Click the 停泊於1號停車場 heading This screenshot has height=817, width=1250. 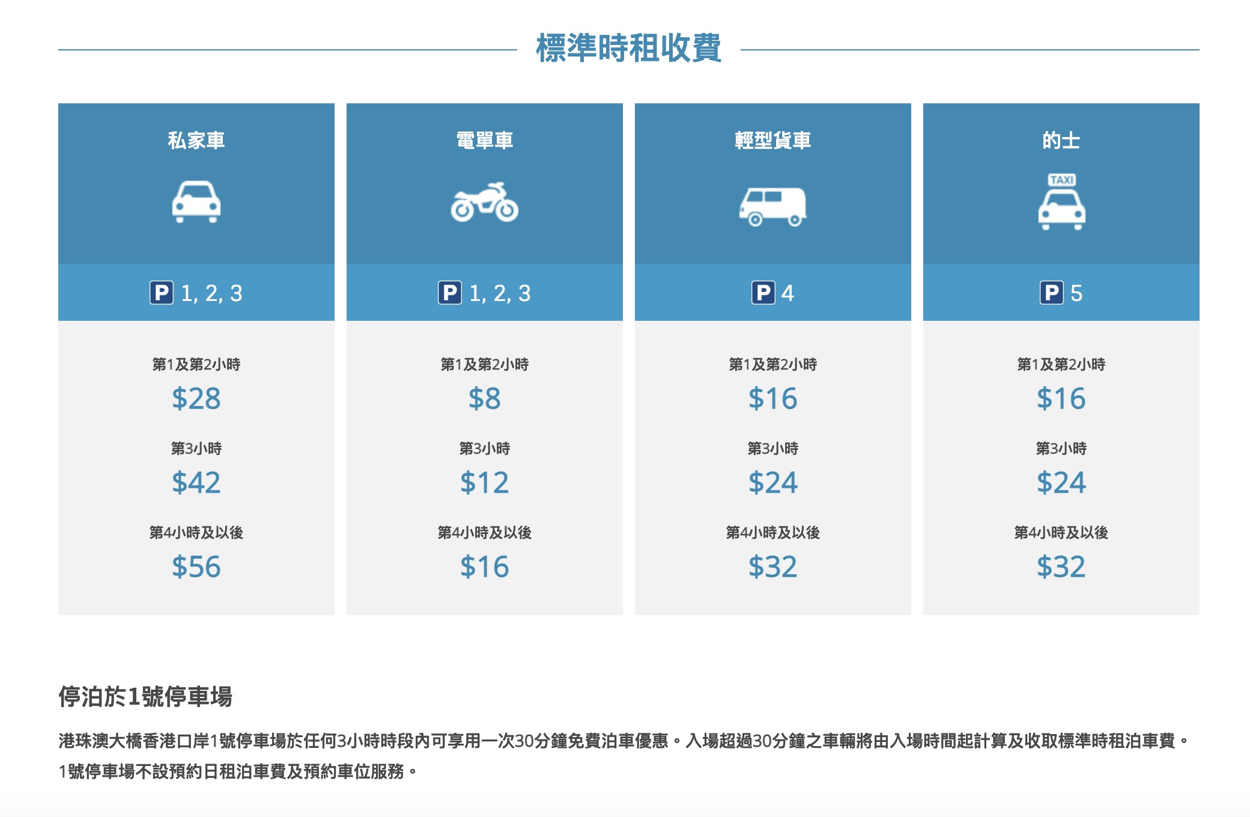coord(145,697)
